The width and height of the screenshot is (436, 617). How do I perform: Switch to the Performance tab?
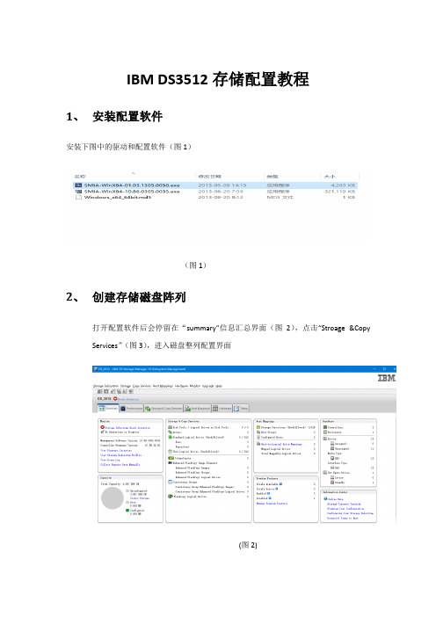pyautogui.click(x=132, y=409)
